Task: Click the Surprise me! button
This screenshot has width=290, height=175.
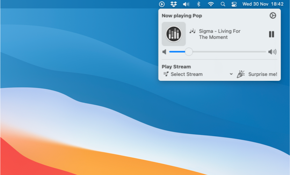Action: click(x=257, y=74)
